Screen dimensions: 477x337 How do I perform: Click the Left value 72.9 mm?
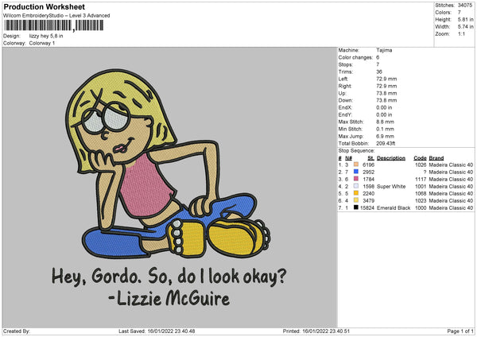tap(386, 79)
